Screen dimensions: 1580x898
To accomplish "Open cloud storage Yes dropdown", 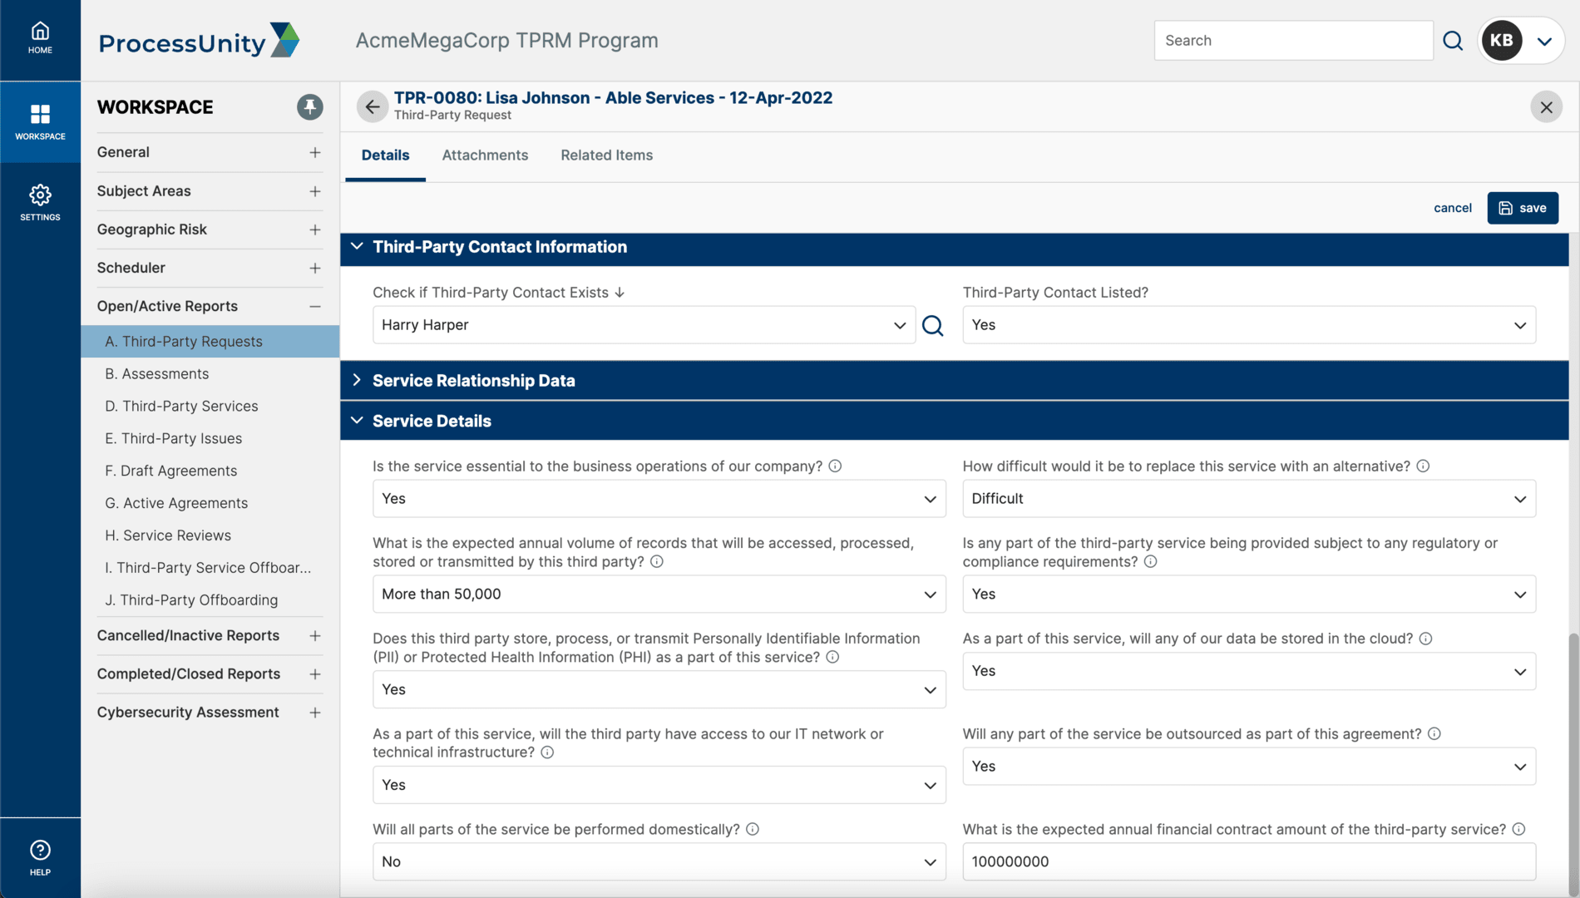I will [x=1249, y=671].
